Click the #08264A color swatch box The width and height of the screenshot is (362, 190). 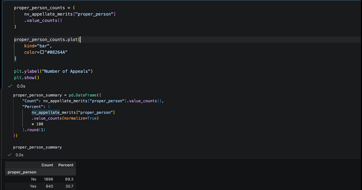pyautogui.click(x=42, y=52)
